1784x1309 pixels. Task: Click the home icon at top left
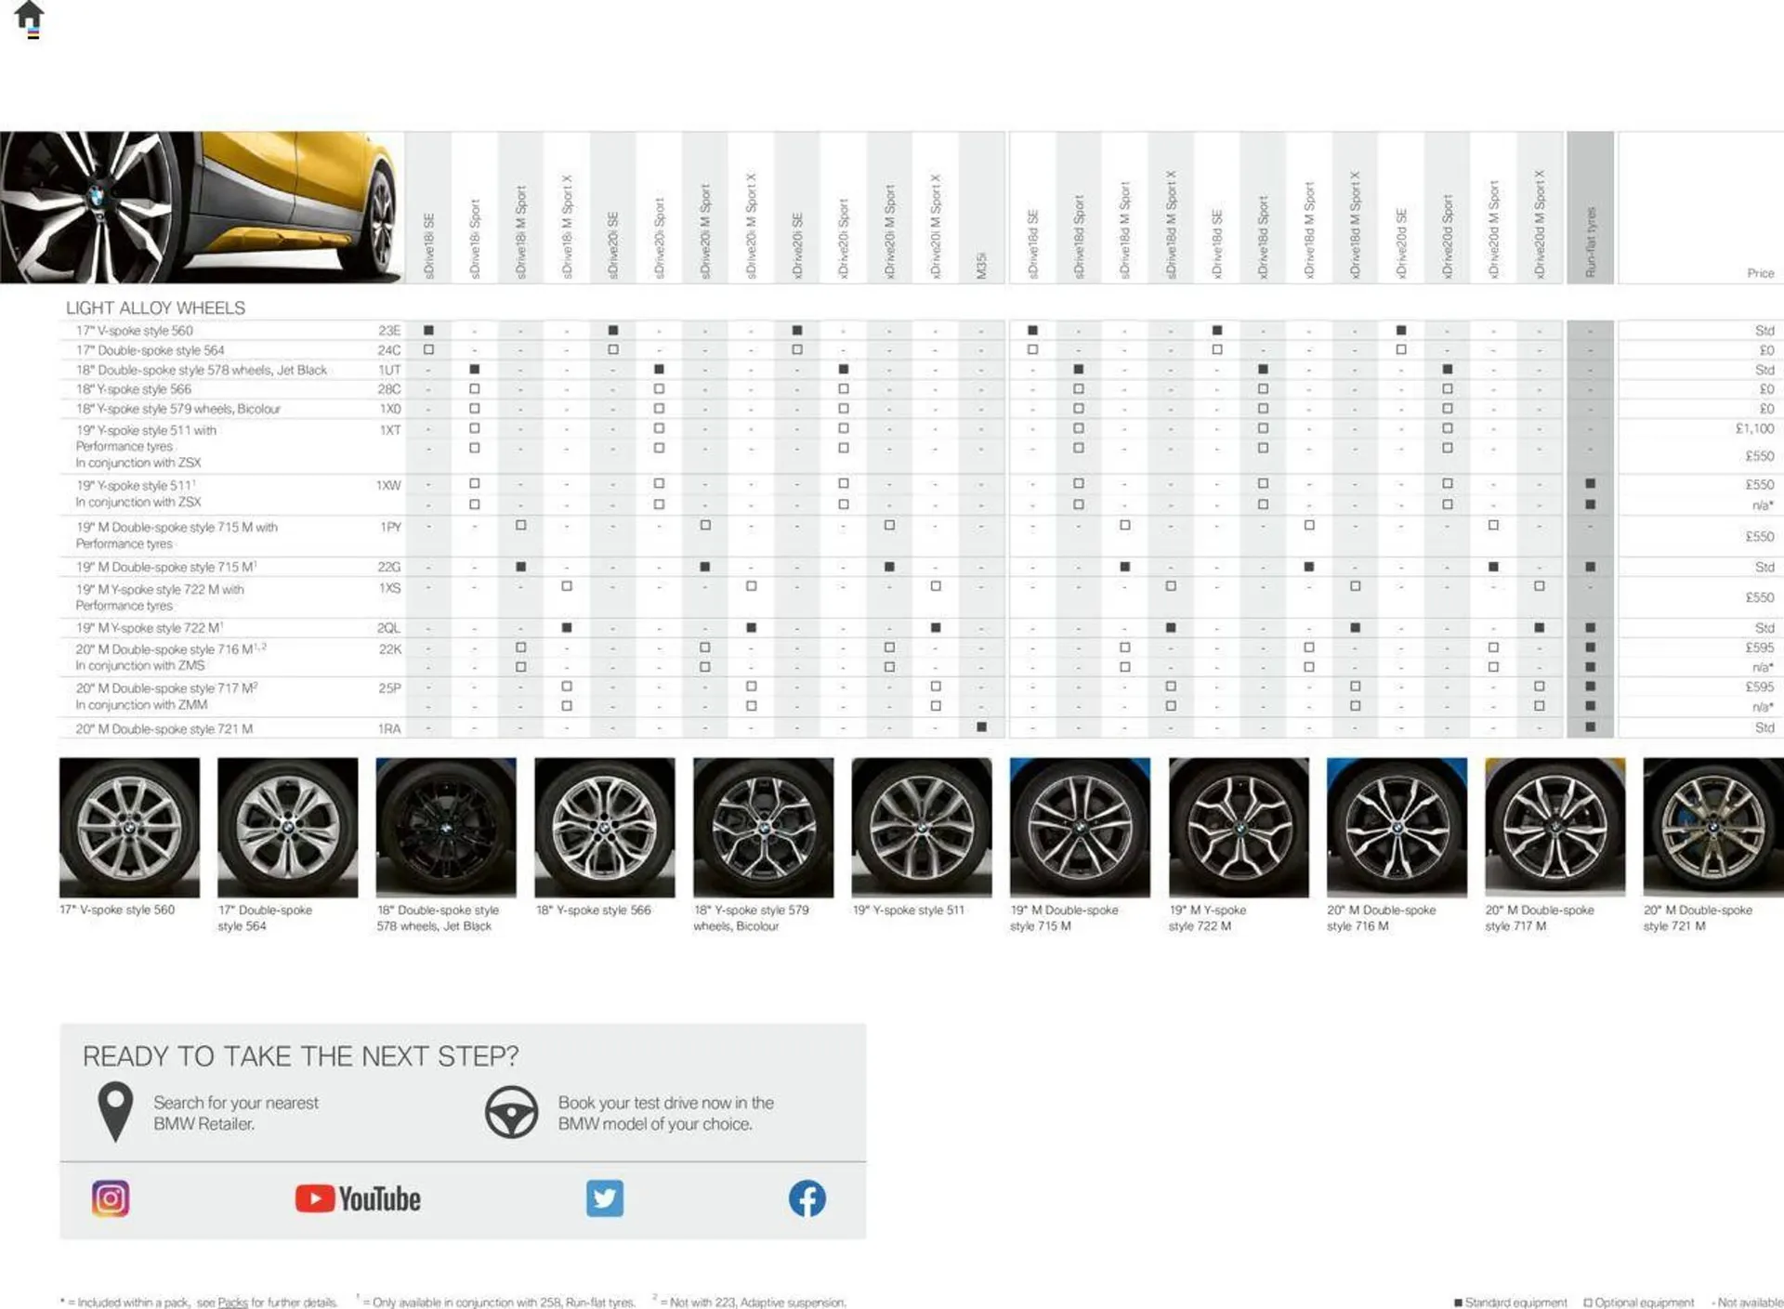coord(31,15)
